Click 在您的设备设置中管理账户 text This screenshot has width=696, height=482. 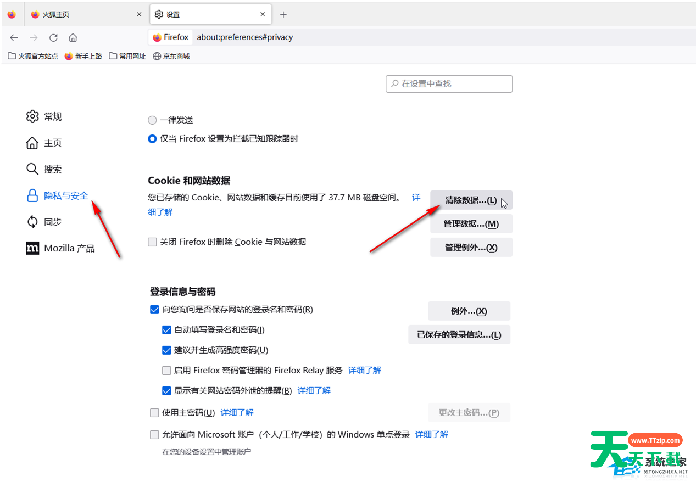click(207, 452)
